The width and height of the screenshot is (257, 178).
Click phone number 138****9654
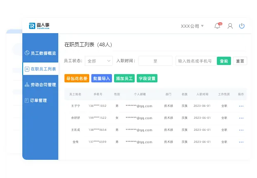click(x=98, y=130)
